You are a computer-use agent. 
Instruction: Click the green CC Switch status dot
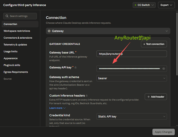pos(135,5)
